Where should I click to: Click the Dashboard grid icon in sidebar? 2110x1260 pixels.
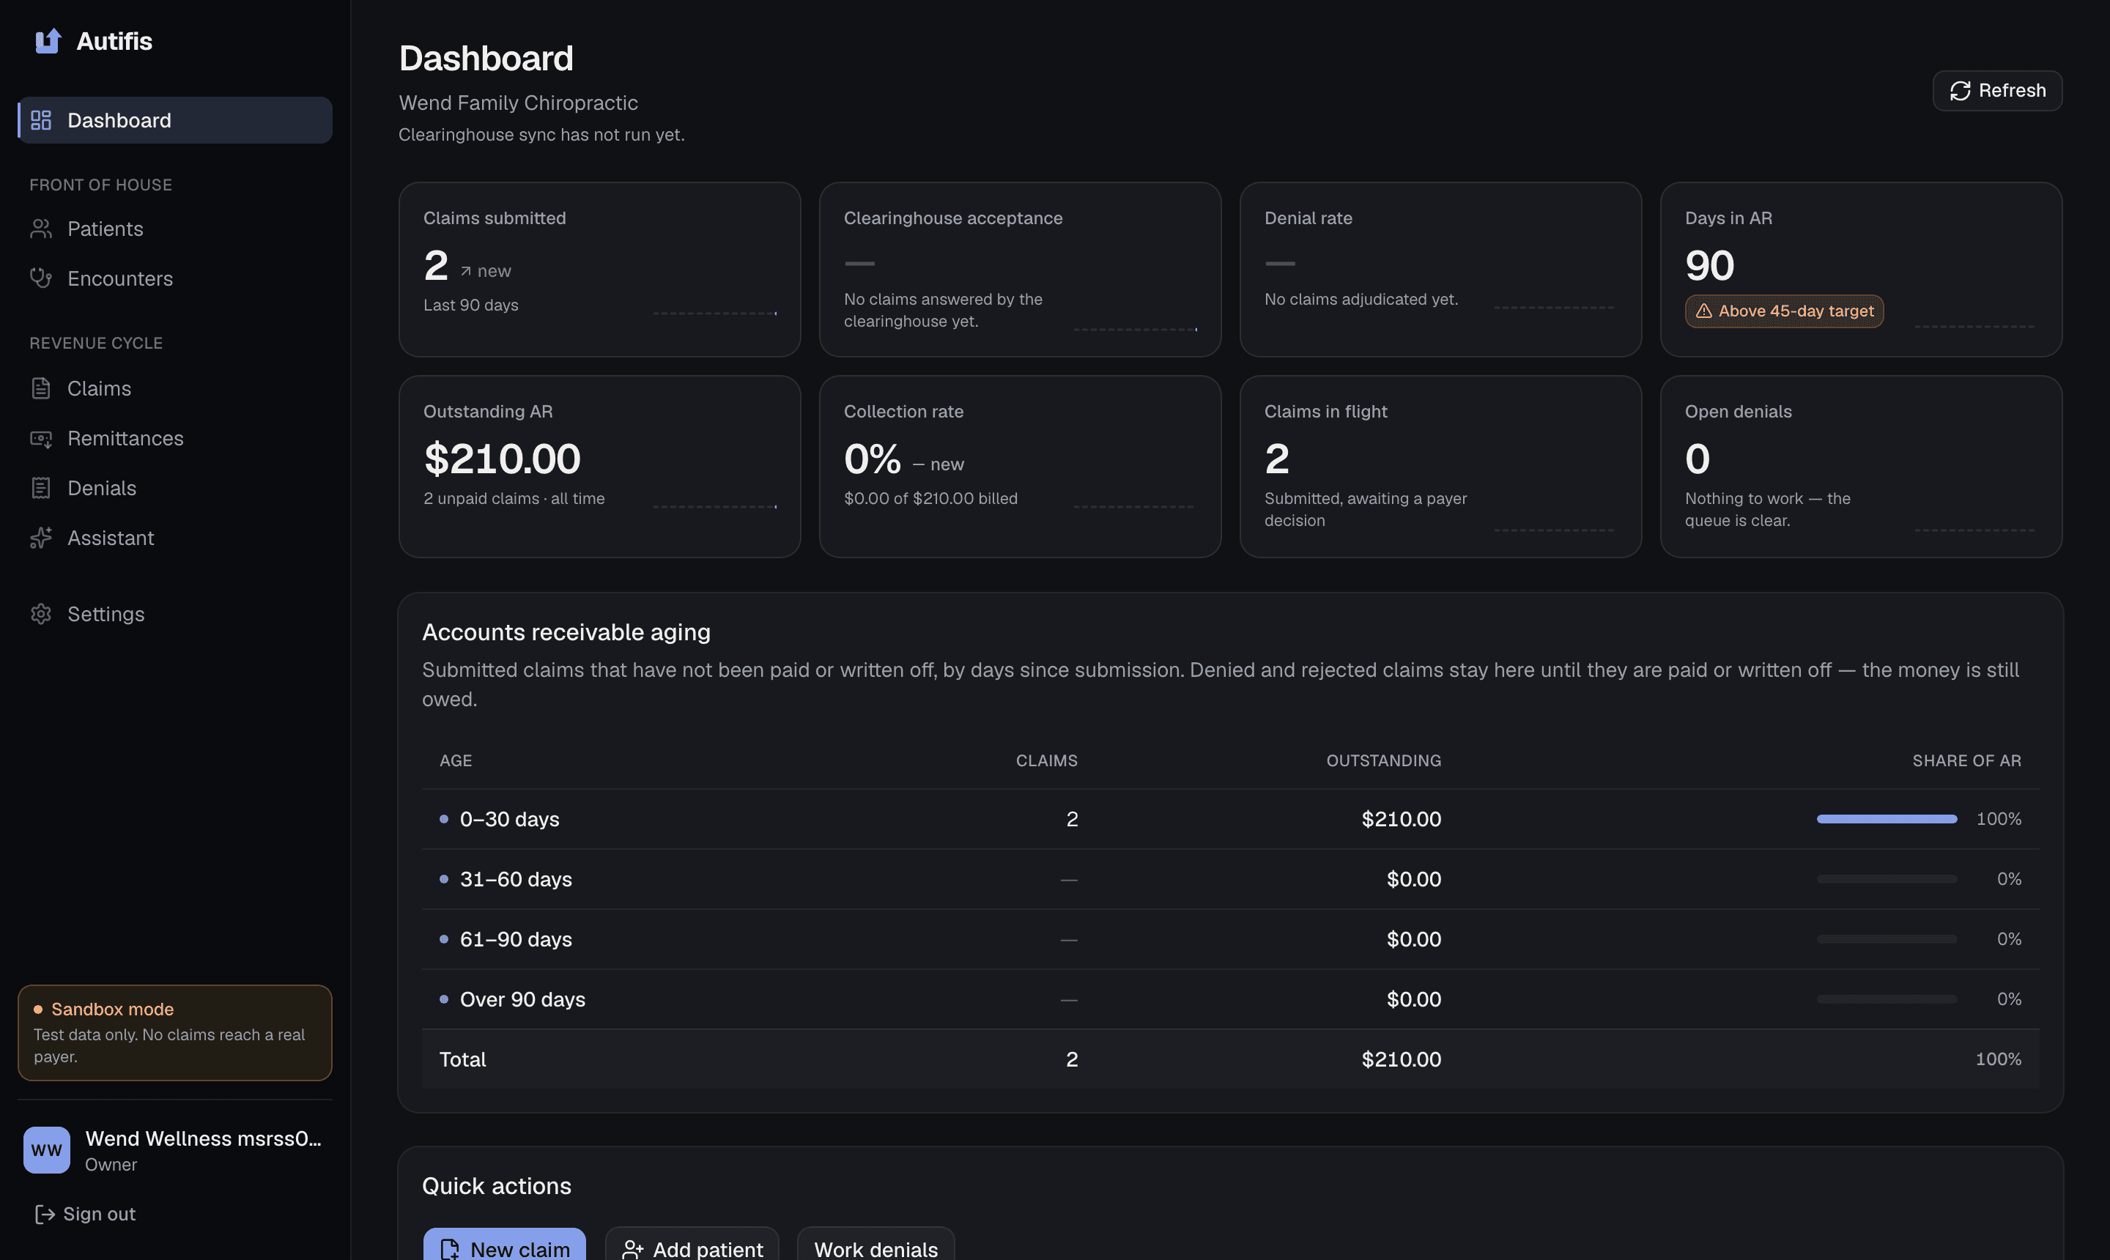point(41,119)
